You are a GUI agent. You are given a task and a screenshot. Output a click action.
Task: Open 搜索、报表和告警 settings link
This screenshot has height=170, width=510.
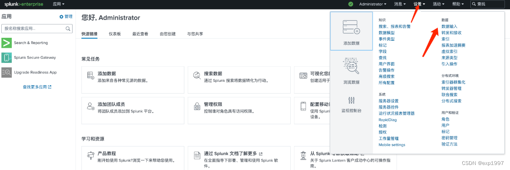point(394,26)
